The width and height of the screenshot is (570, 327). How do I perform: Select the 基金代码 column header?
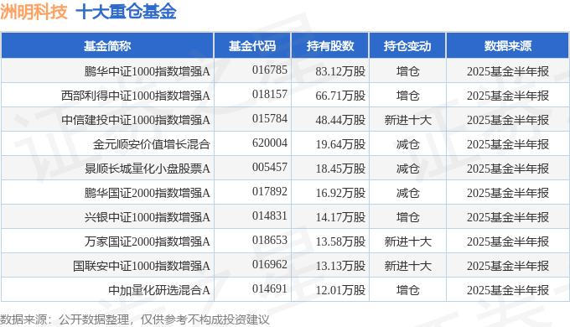tap(252, 46)
